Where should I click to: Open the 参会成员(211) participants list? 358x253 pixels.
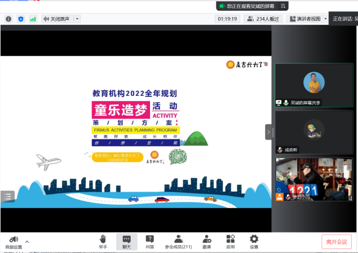(x=178, y=242)
